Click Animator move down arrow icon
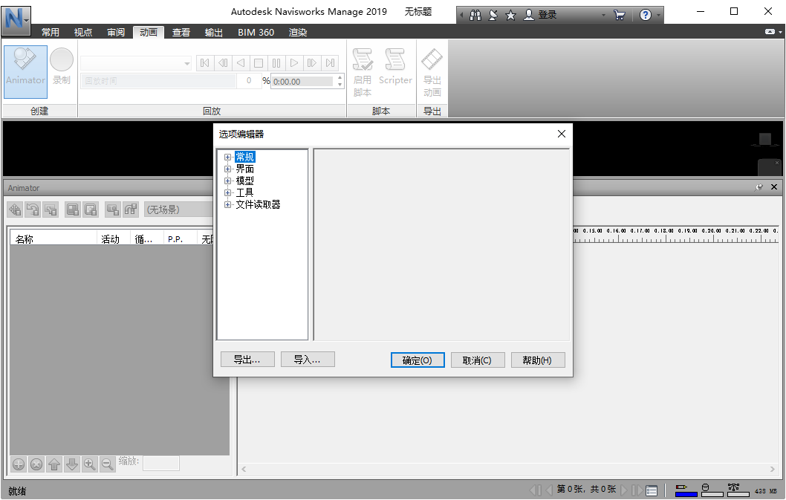This screenshot has width=786, height=500. click(x=72, y=464)
